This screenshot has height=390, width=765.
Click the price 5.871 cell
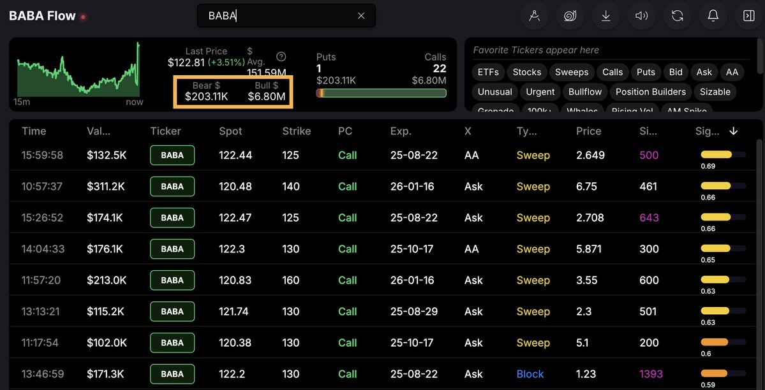point(590,249)
